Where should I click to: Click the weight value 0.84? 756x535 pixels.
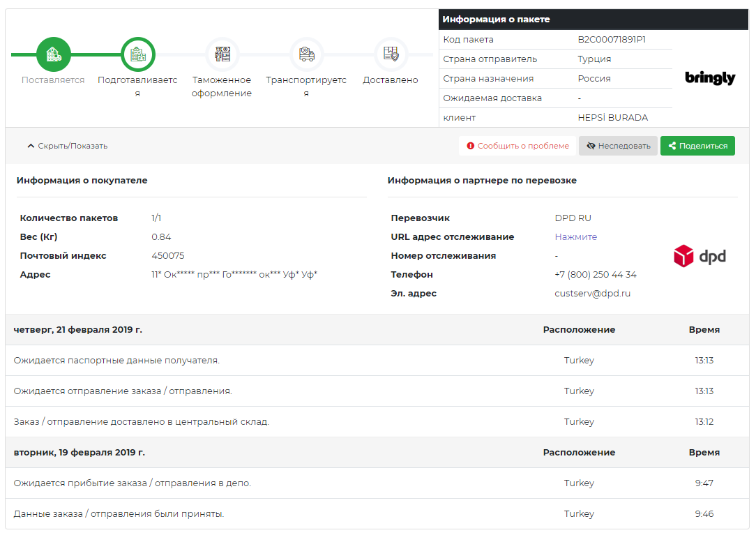(x=161, y=237)
